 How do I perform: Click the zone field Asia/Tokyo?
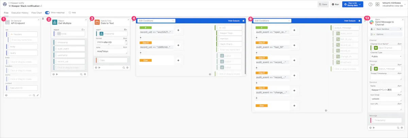pyautogui.click(x=112, y=51)
